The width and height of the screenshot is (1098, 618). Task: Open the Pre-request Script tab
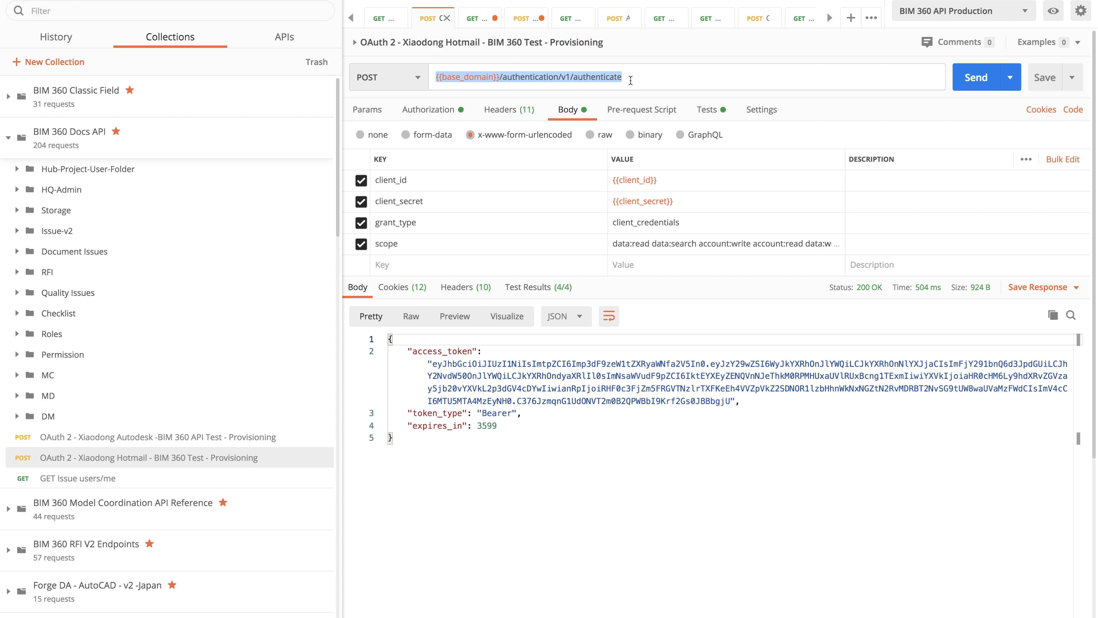[x=641, y=110]
